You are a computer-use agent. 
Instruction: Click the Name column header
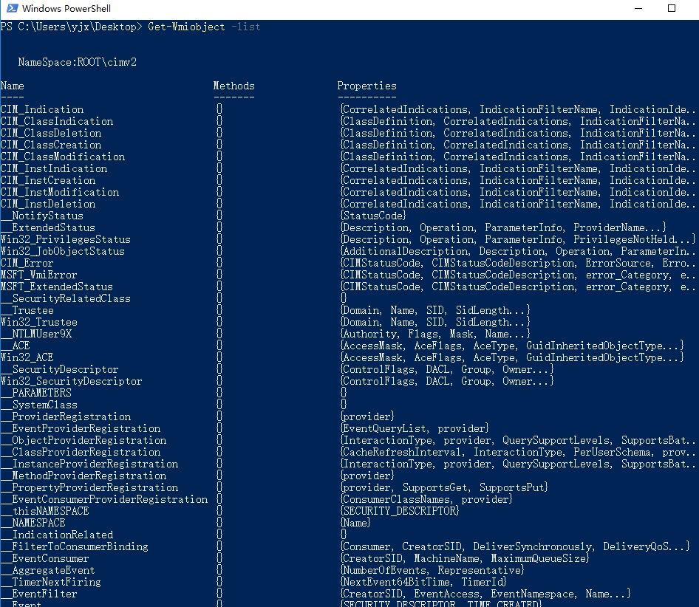(12, 86)
